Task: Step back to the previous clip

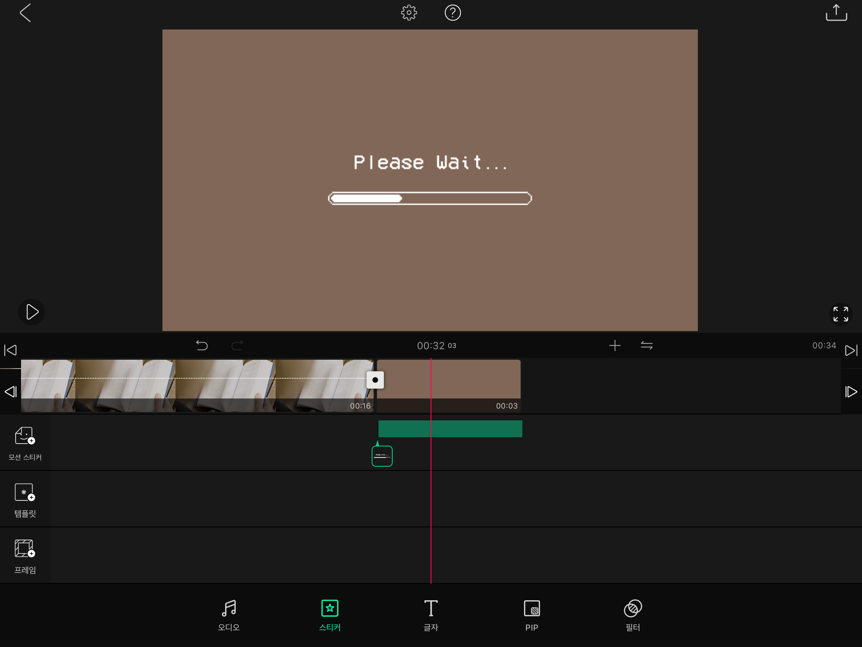Action: pyautogui.click(x=10, y=392)
